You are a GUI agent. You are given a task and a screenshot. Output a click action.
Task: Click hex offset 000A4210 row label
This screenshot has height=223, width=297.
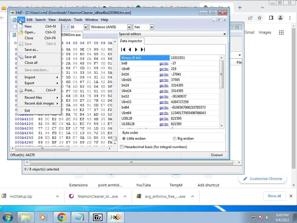coord(24,119)
